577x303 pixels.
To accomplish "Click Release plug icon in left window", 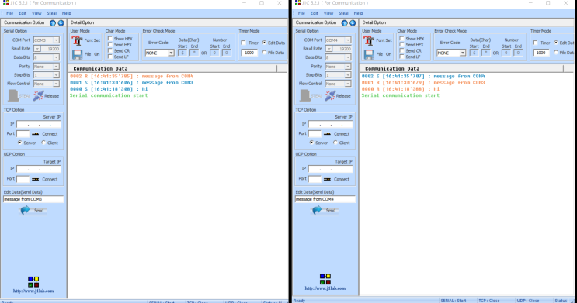I will click(x=39, y=95).
